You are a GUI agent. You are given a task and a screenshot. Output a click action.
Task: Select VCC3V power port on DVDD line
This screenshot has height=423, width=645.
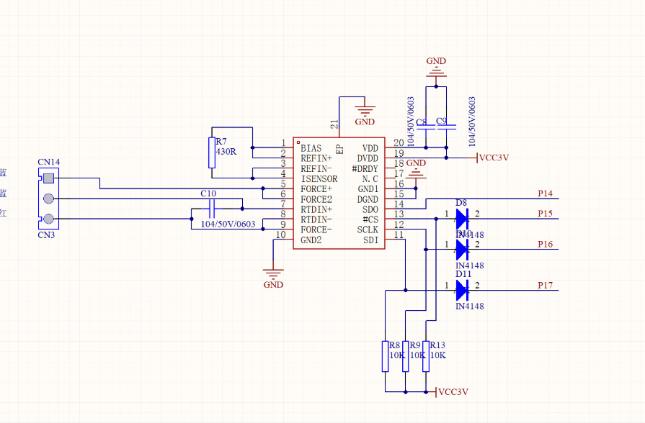[489, 158]
